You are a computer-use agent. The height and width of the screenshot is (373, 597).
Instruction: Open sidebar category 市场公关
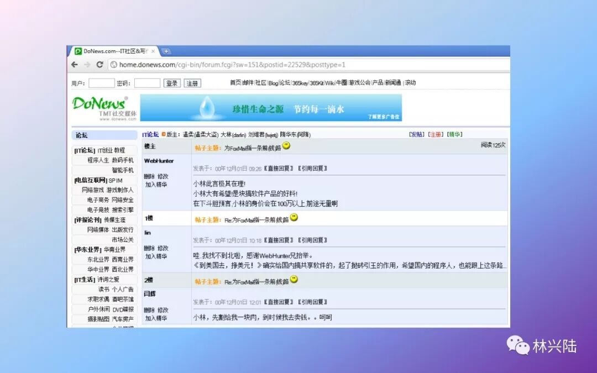(x=123, y=240)
